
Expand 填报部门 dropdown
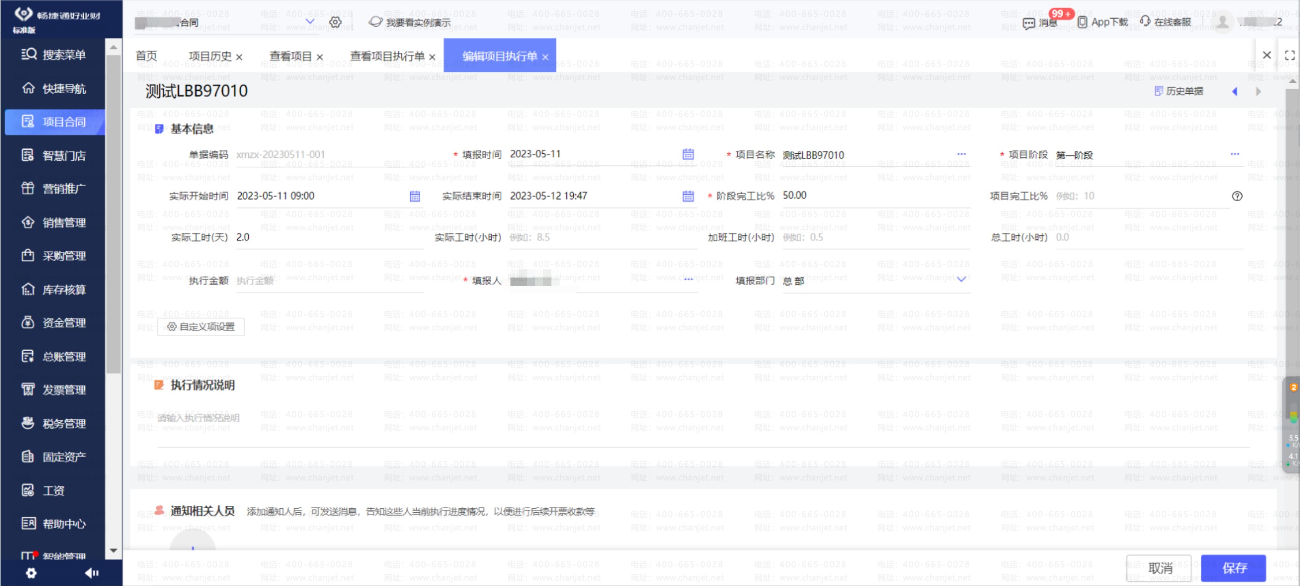(961, 279)
